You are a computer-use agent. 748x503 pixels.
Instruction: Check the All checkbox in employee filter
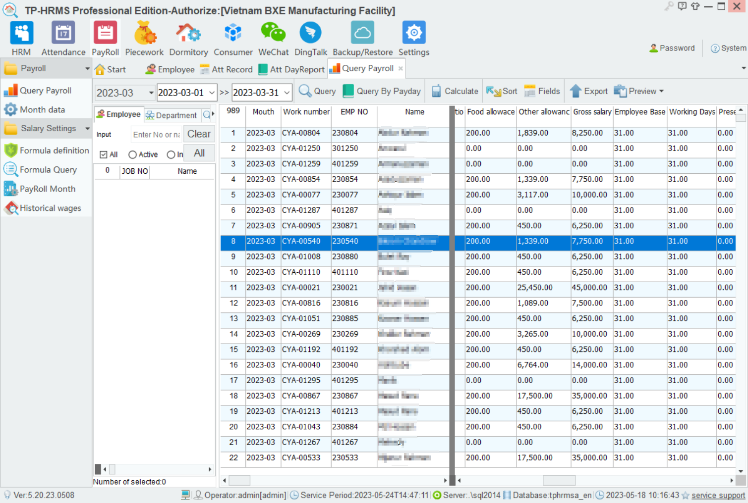(x=104, y=154)
